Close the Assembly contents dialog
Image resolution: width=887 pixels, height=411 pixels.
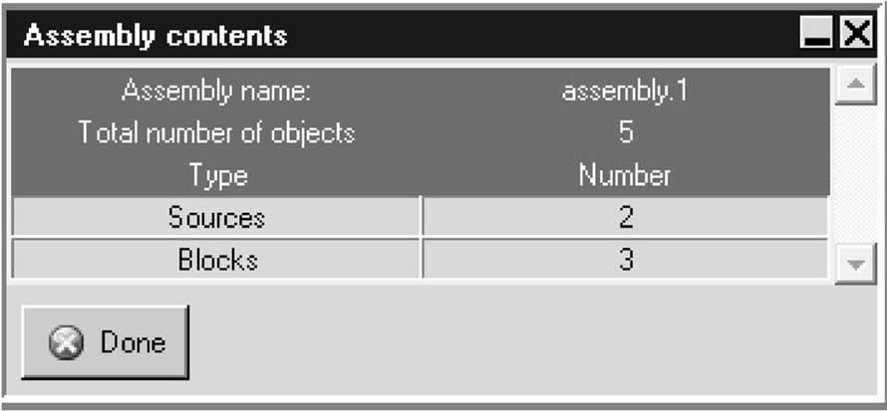point(856,37)
